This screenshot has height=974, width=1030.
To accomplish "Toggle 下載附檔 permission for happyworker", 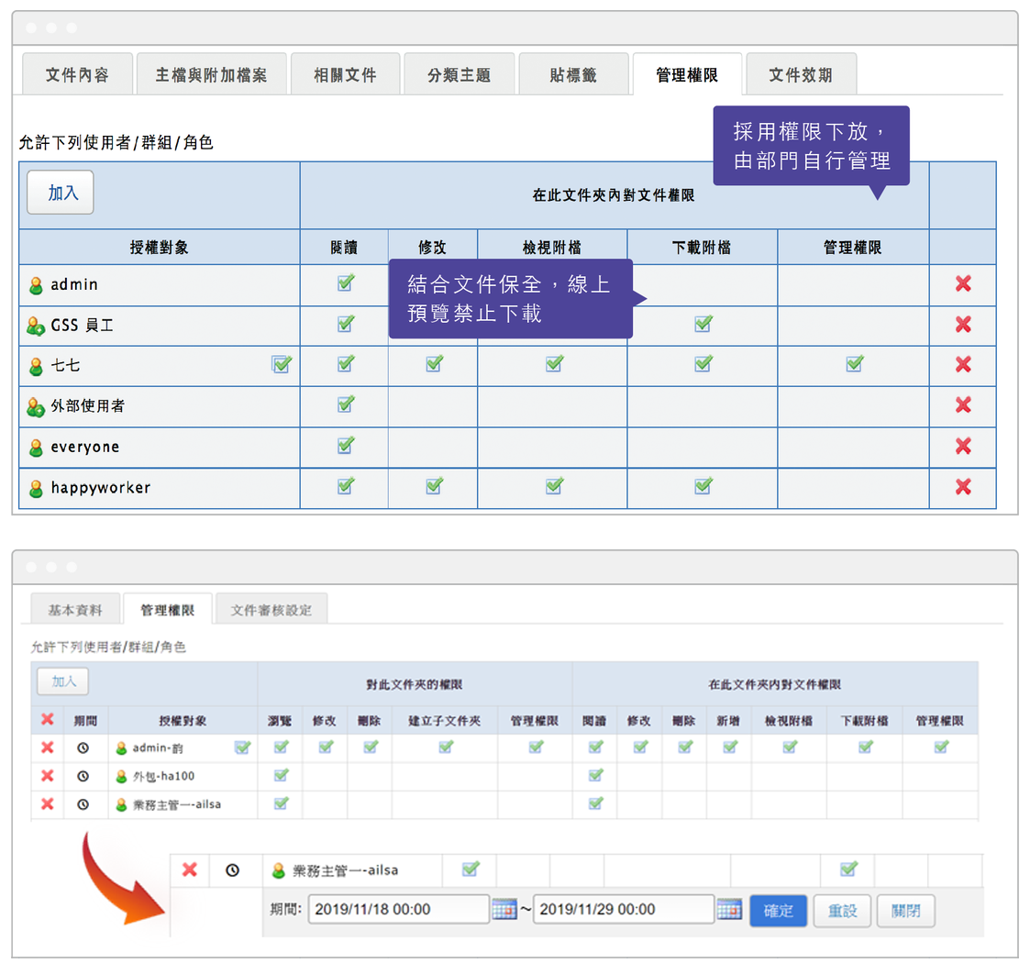I will tap(703, 486).
